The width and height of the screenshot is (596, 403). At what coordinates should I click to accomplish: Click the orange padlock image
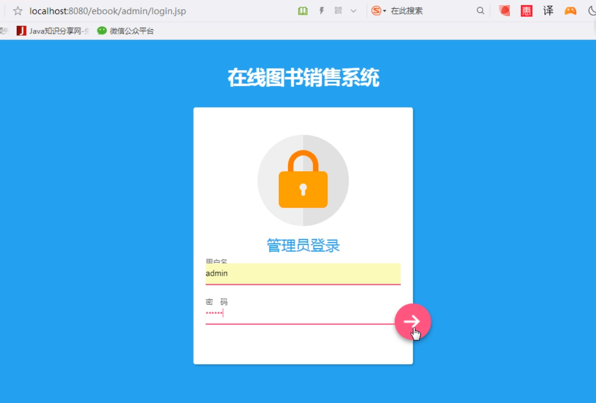click(303, 179)
